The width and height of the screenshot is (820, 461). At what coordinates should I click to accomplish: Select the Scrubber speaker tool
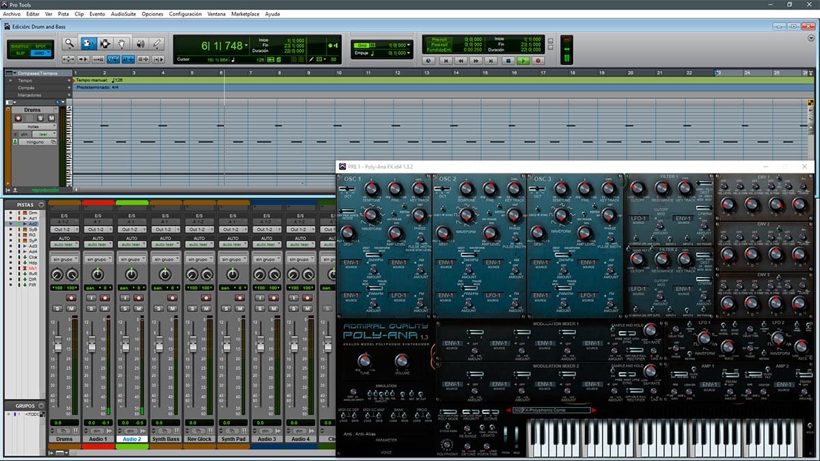pos(141,43)
